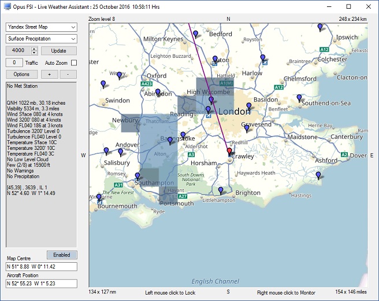379x301 pixels.
Task: Click the blue pin near Ipswich
Action: coord(320,27)
